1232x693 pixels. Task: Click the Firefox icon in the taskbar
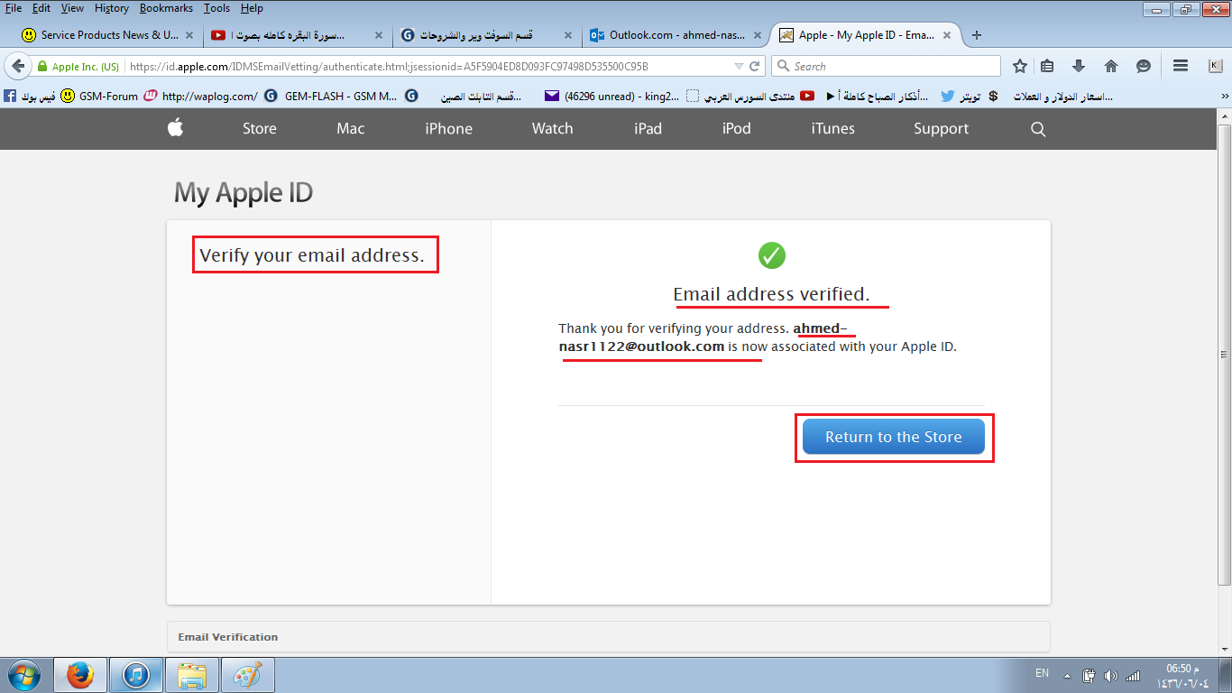point(80,675)
